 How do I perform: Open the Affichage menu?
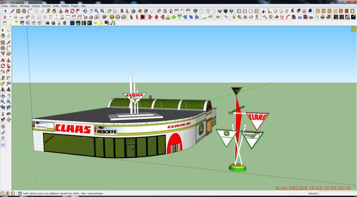coord(25,6)
